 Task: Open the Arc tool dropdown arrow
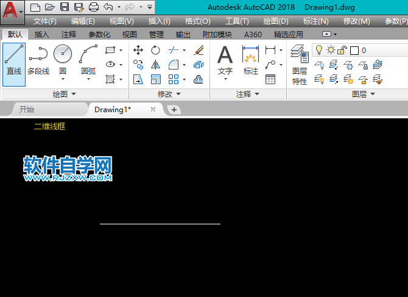point(88,79)
